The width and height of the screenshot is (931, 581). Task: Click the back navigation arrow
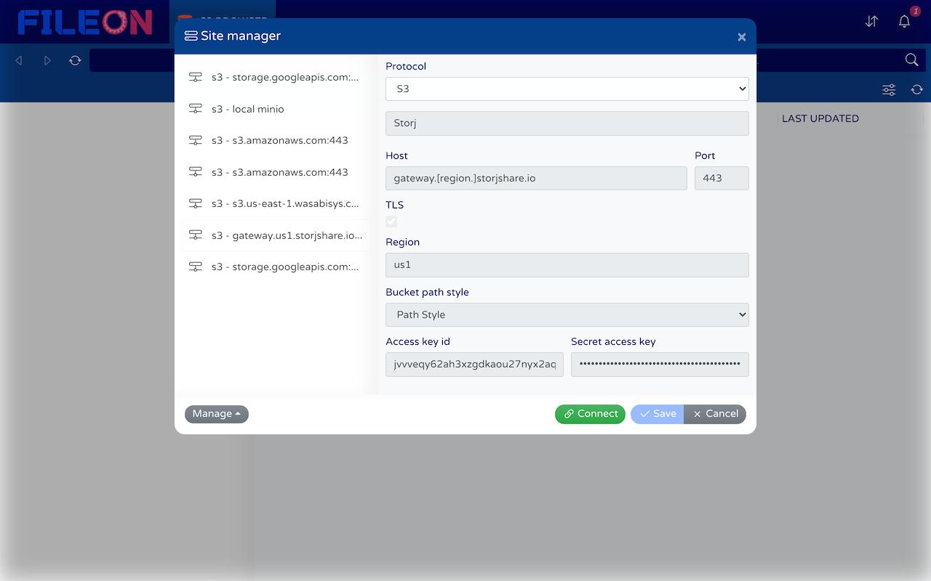pos(18,60)
